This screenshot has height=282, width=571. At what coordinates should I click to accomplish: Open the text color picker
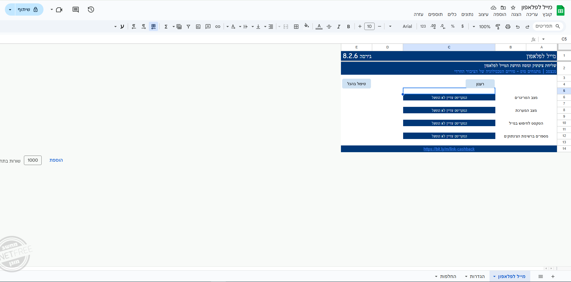[319, 27]
